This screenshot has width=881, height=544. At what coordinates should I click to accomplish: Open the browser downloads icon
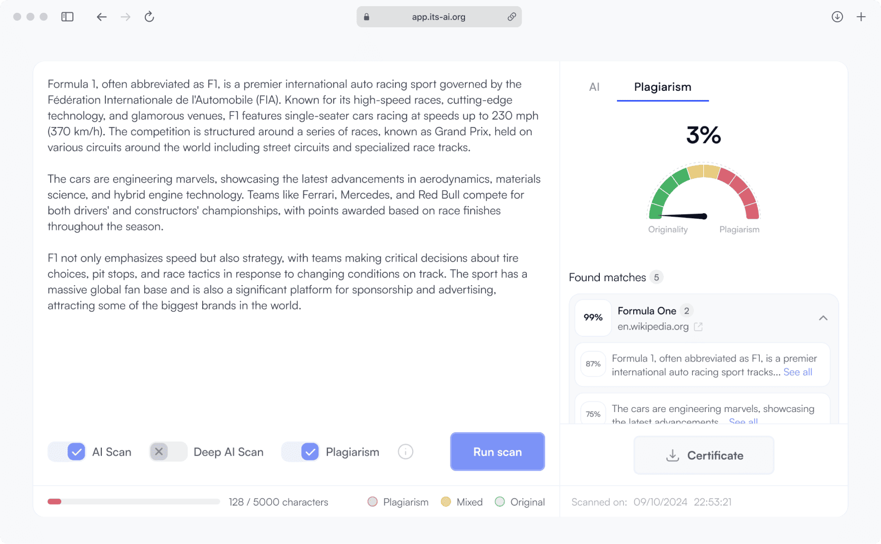click(x=837, y=17)
